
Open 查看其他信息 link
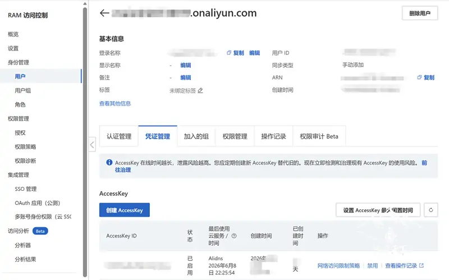(x=115, y=103)
